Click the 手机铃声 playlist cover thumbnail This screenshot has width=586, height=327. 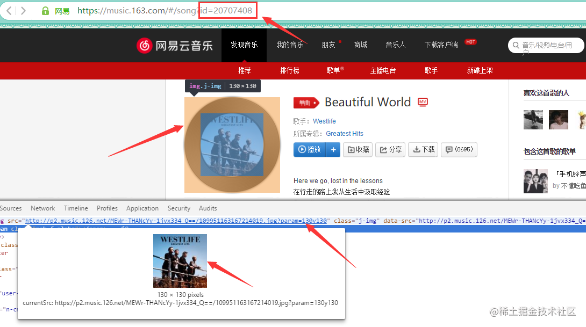point(535,181)
